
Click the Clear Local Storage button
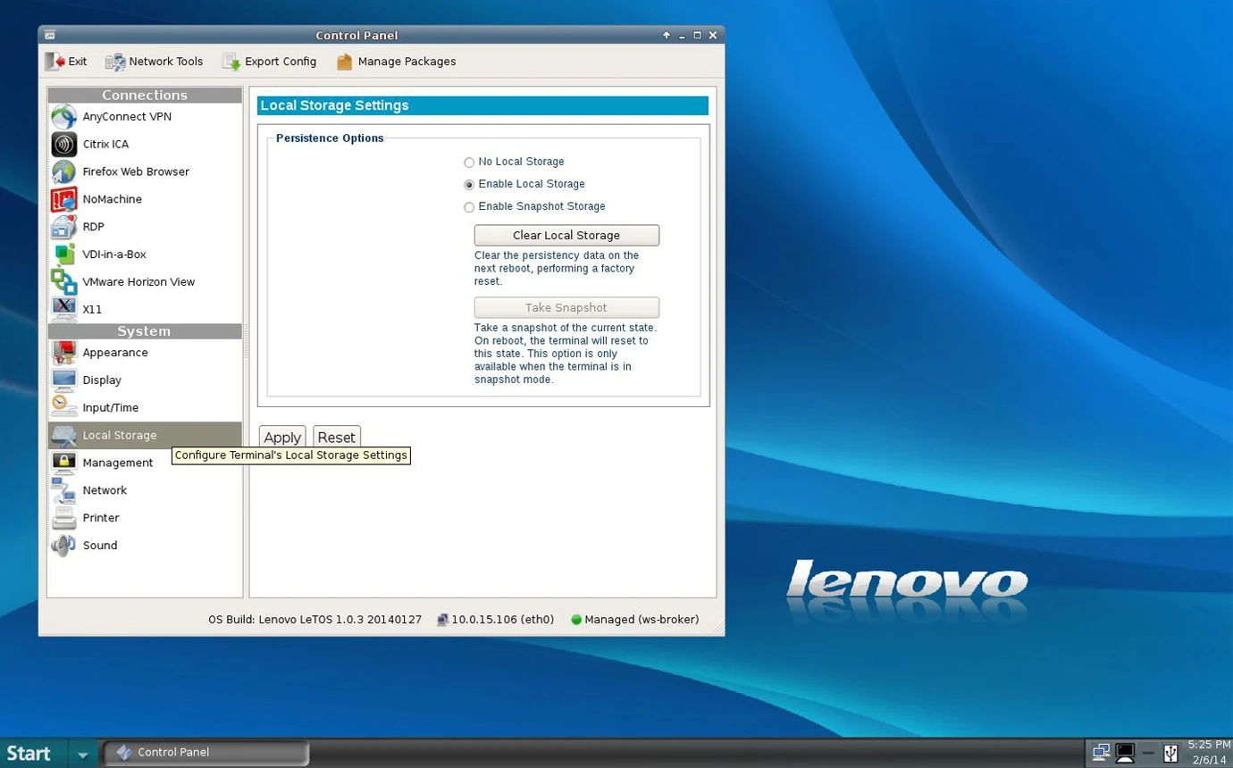point(566,235)
